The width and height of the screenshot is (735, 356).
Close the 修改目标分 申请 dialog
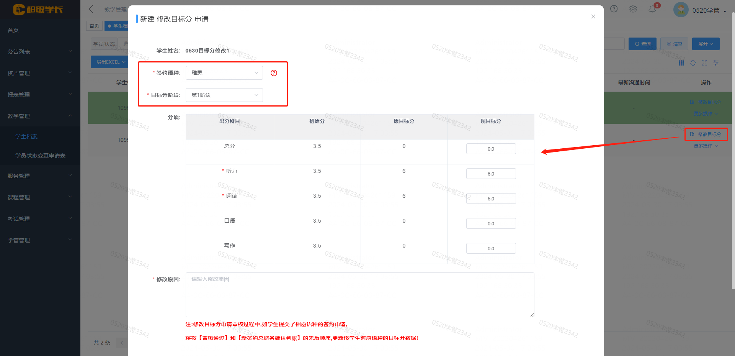(593, 16)
